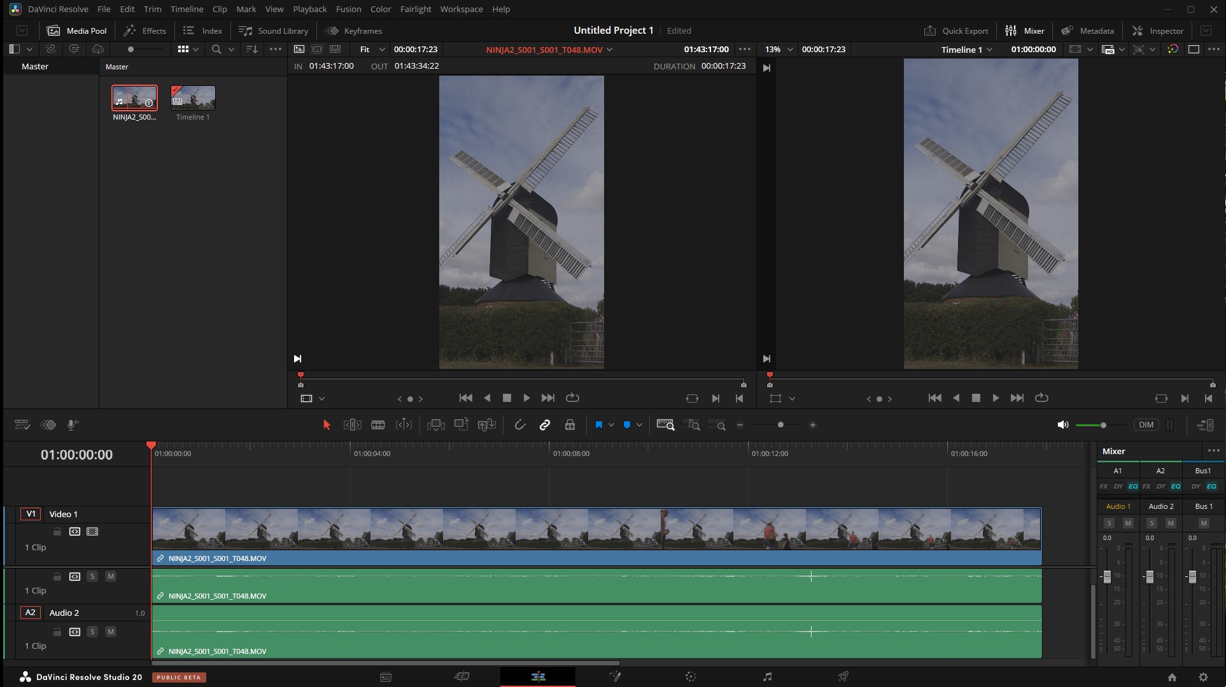Open the Media page
Screen dimensions: 1226x687
[x=386, y=677]
